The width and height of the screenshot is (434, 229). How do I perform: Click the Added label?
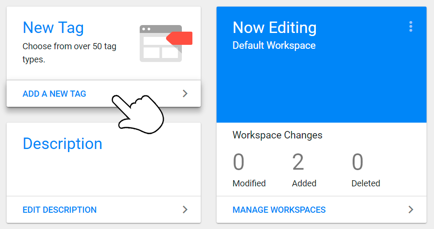pos(304,183)
